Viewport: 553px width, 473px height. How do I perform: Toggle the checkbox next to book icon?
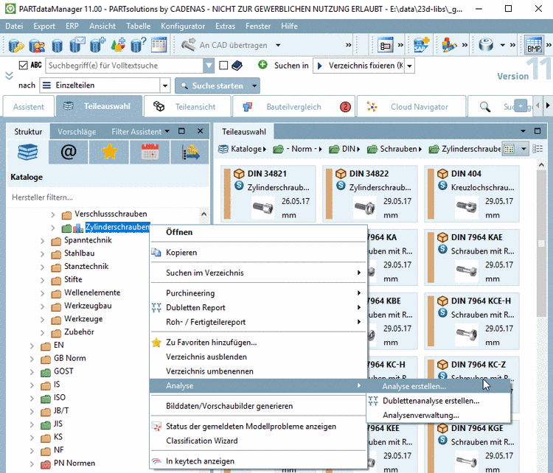click(x=223, y=66)
